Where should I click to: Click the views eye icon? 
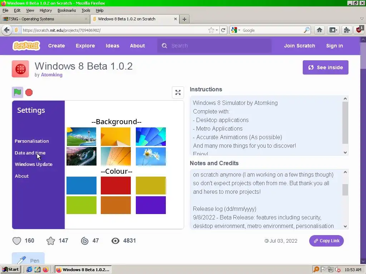click(x=115, y=241)
